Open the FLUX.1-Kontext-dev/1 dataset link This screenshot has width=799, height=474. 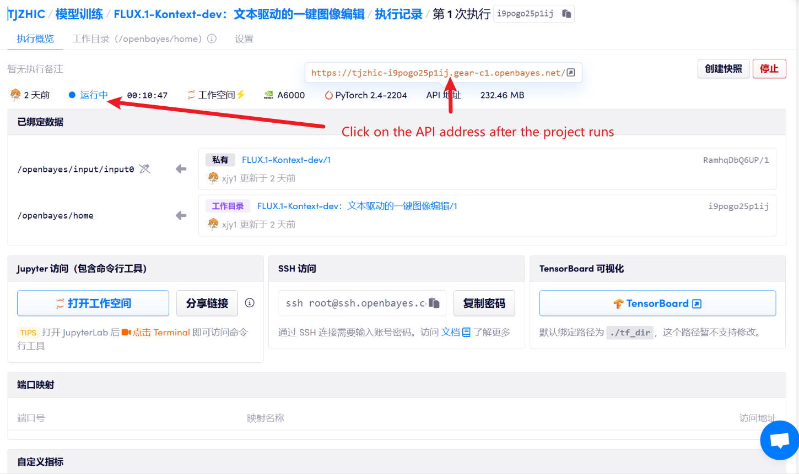tap(286, 160)
